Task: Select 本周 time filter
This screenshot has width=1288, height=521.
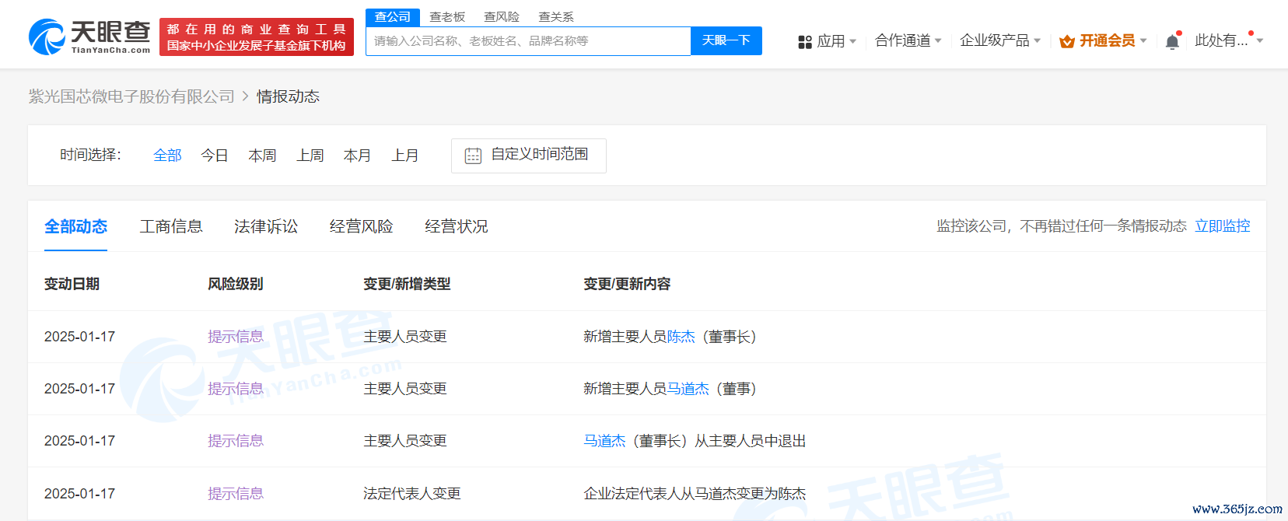Action: pyautogui.click(x=262, y=156)
